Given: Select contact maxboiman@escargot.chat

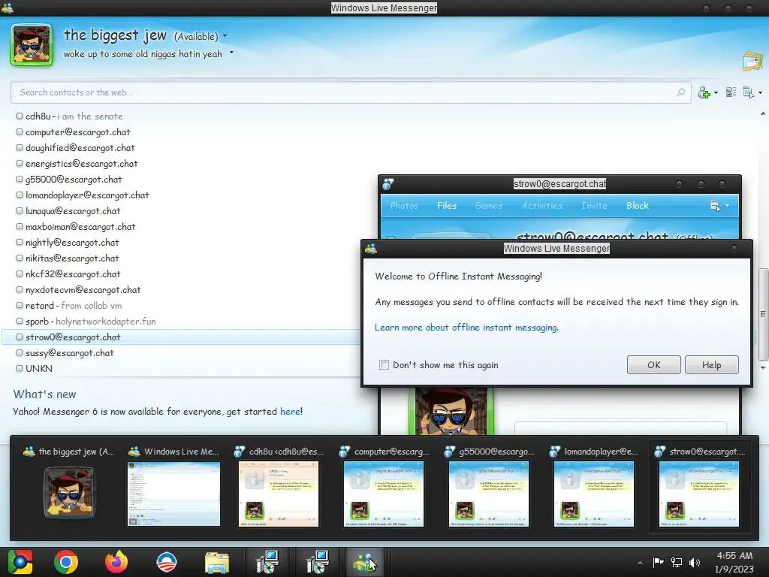Looking at the screenshot, I should tap(80, 227).
